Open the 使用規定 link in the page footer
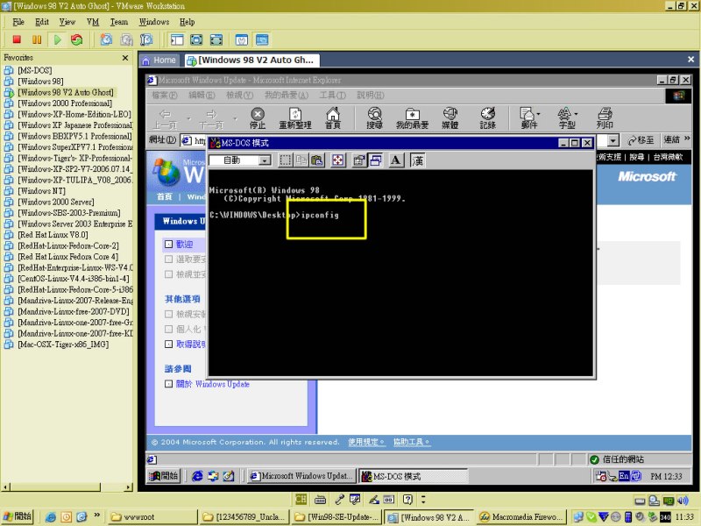Viewport: 701px width, 526px height. click(365, 442)
